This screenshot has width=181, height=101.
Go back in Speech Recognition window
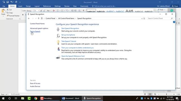point(29,18)
